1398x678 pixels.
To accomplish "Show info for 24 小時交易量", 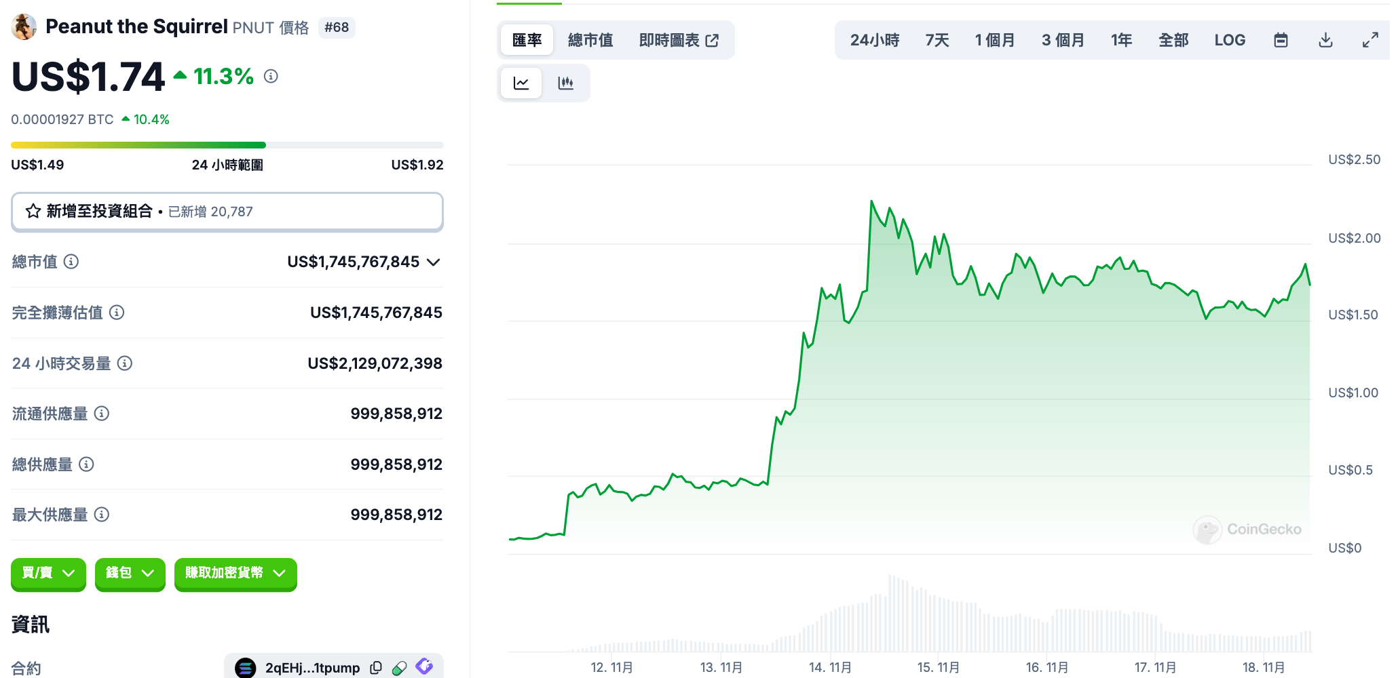I will click(125, 363).
